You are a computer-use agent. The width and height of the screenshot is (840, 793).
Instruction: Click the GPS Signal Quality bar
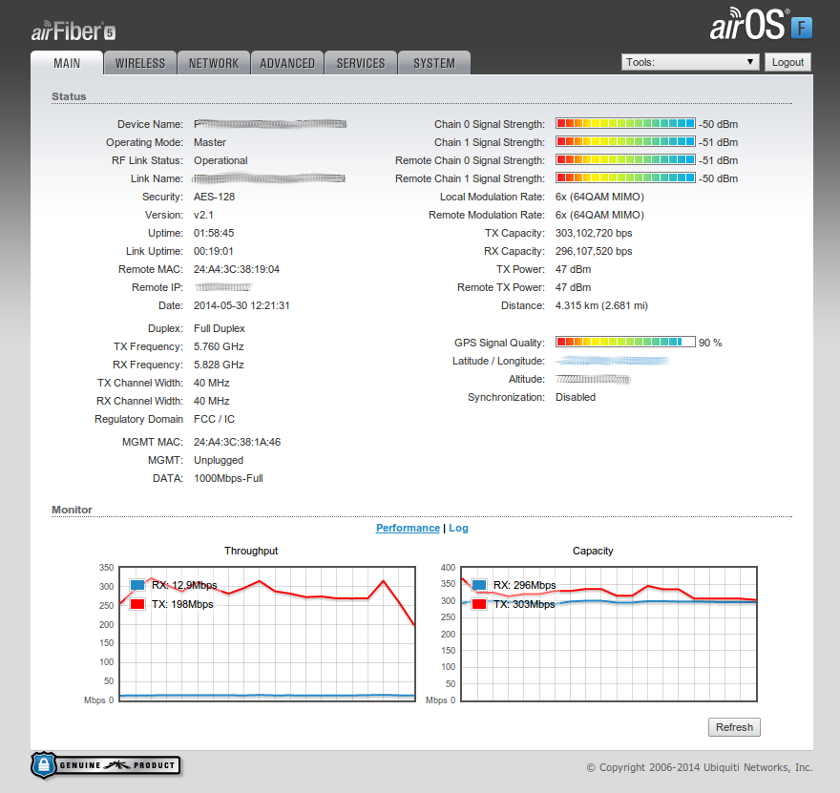coord(625,343)
